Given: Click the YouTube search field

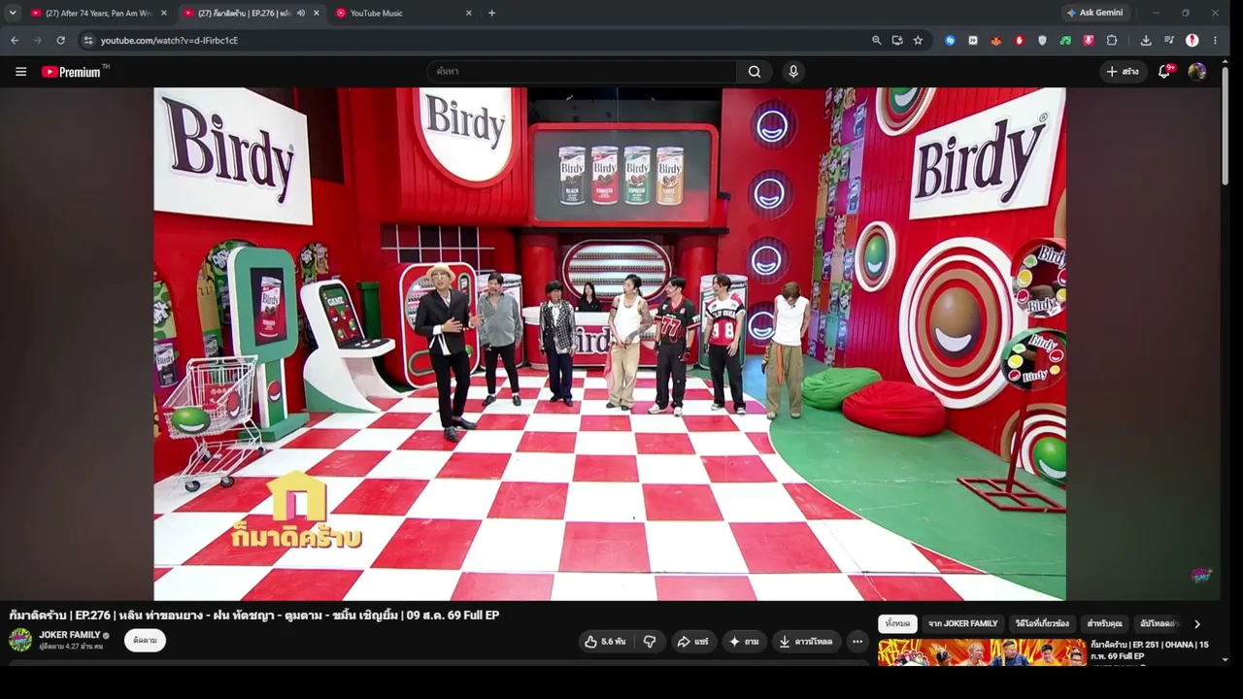Looking at the screenshot, I should 583,72.
